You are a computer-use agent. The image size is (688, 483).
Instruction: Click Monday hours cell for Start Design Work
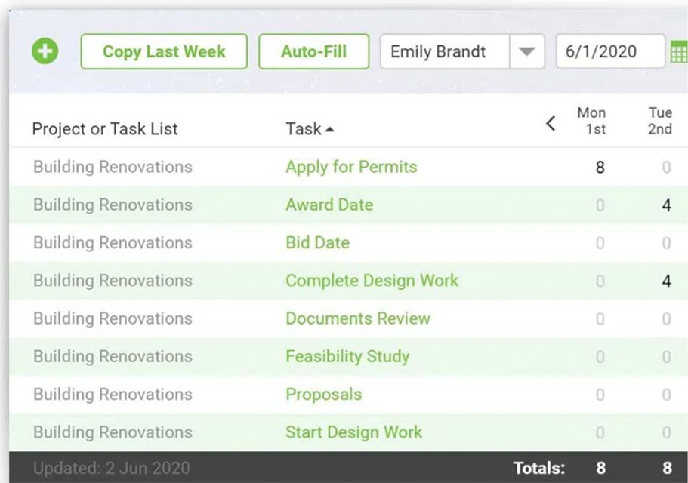tap(600, 432)
